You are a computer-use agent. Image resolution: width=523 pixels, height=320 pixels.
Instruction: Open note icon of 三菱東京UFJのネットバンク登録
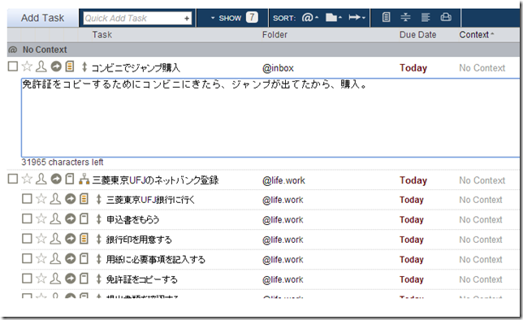[70, 179]
